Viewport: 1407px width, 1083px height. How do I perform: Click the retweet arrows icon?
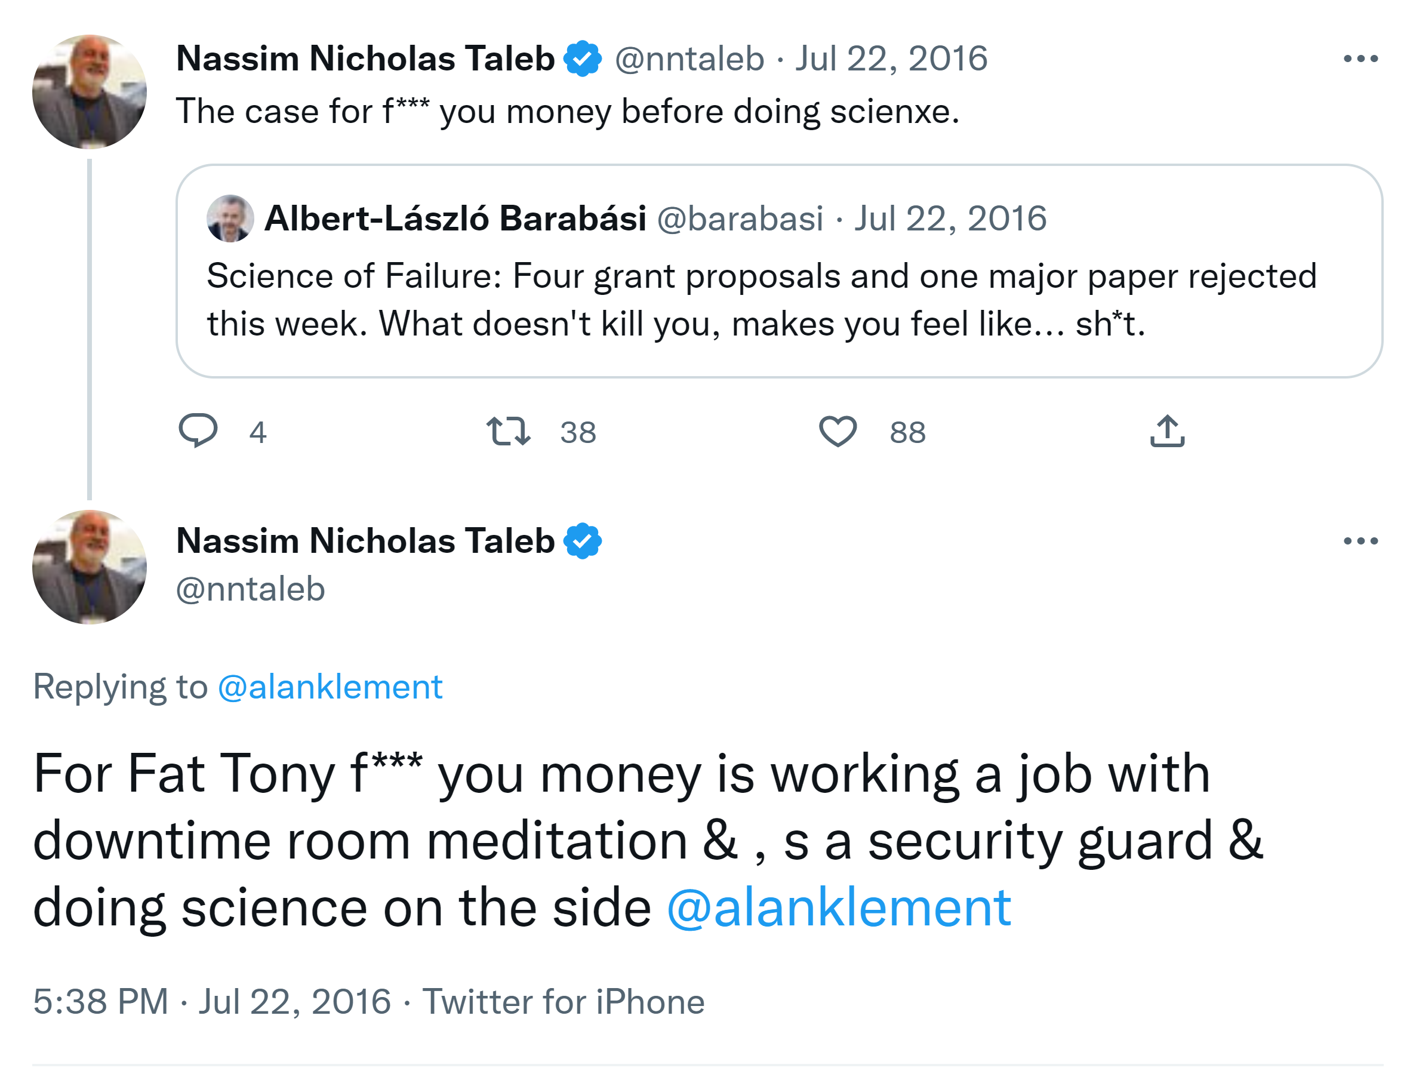tap(508, 431)
